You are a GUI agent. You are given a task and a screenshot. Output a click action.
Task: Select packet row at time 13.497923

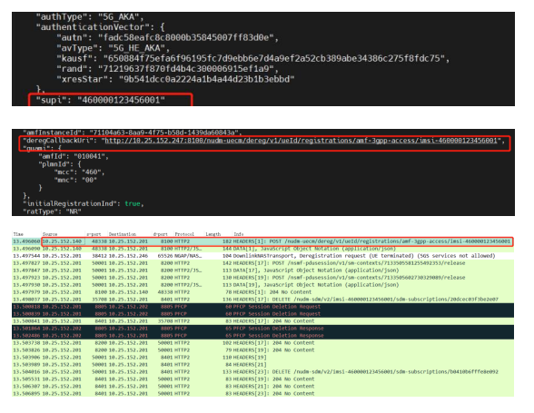pos(263,278)
